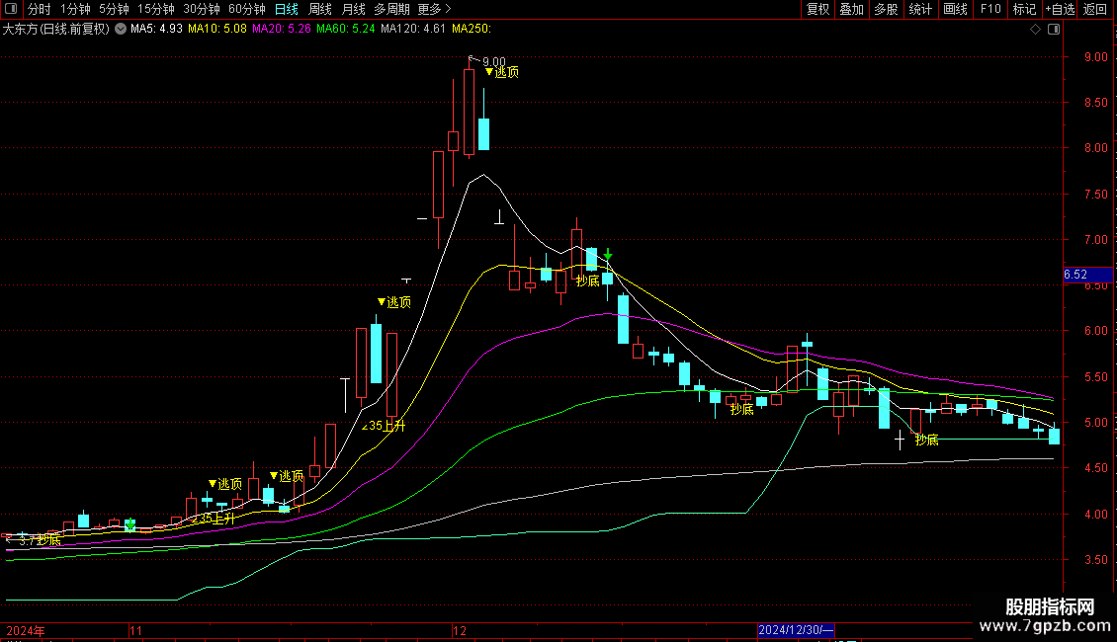Viewport: 1117px width, 642px height.
Task: Switch to 周线 weekly chart period
Action: (320, 10)
